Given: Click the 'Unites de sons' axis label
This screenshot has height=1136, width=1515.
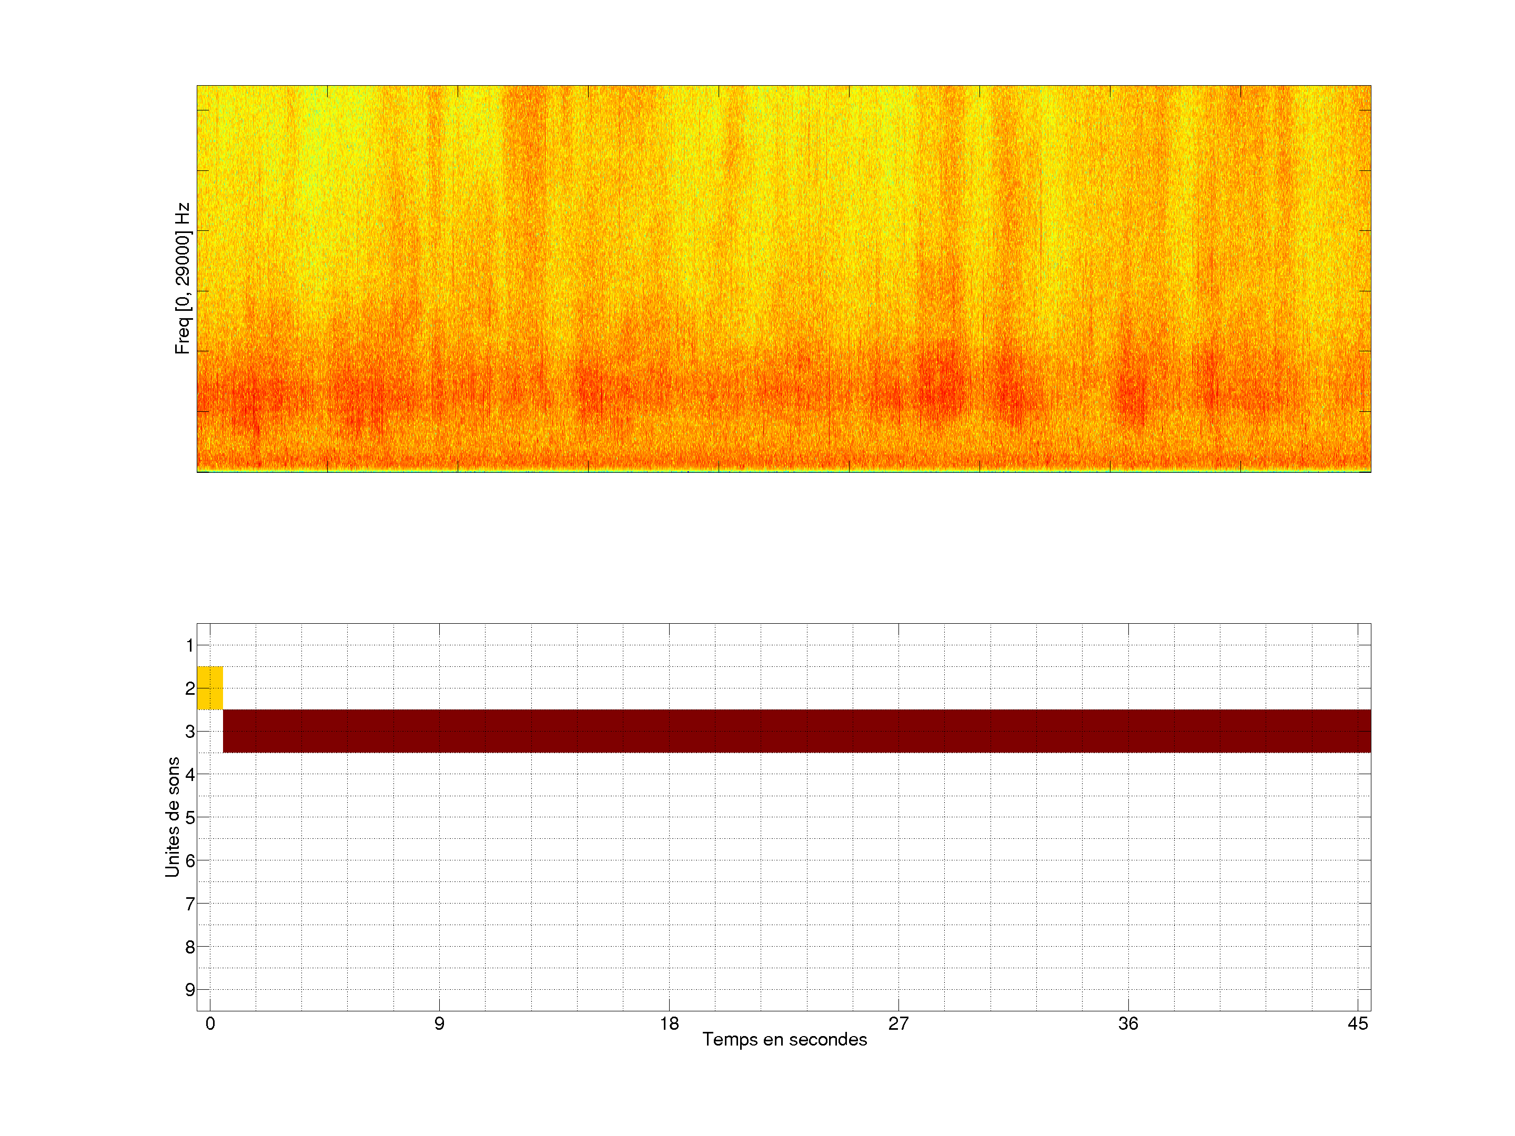Looking at the screenshot, I should click(x=173, y=816).
